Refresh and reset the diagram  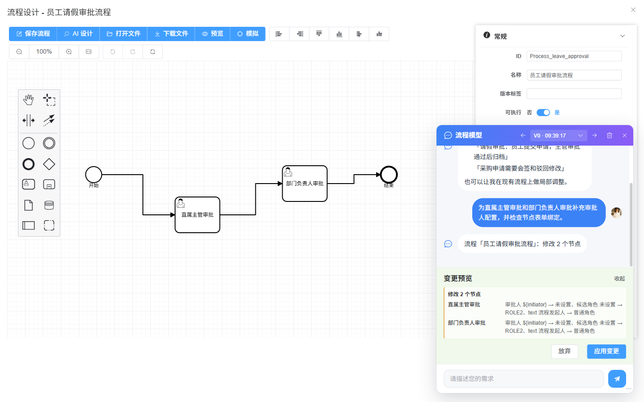(x=153, y=52)
